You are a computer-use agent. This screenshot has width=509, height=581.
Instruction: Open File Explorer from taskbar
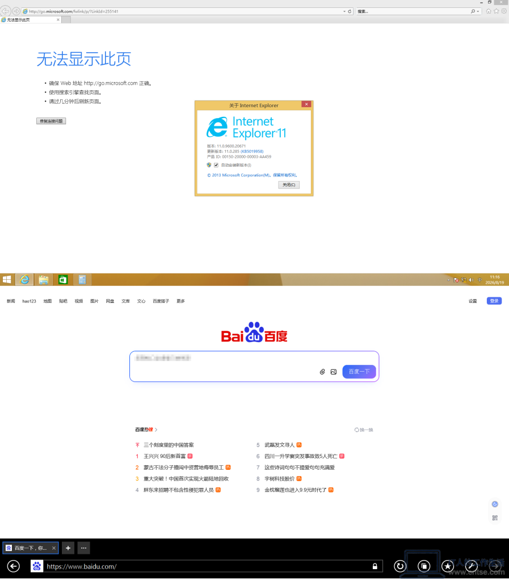coord(43,280)
